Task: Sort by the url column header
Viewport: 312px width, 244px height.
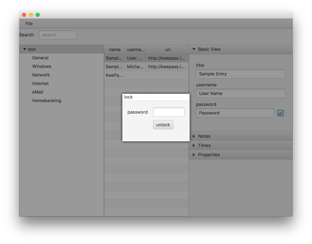Action: pos(168,50)
